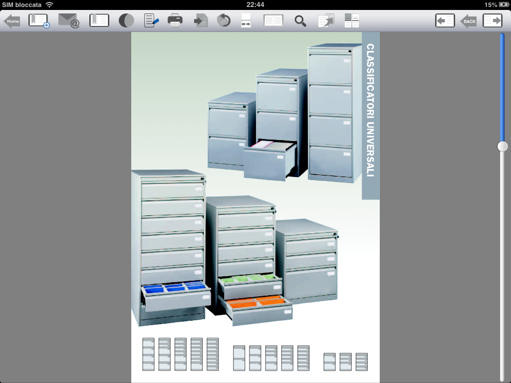This screenshot has width=511, height=383.
Task: Open the notes pencil icon
Action: pos(151,21)
